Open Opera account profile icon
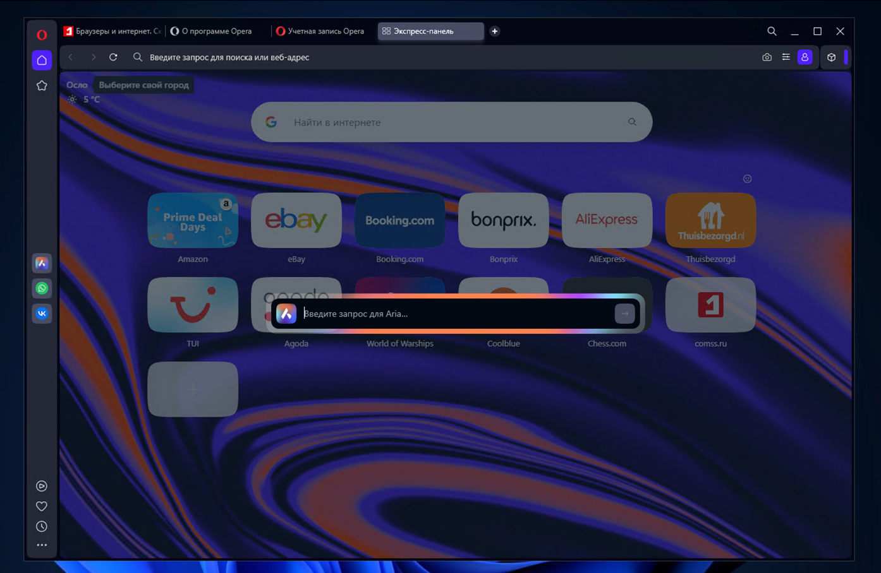The image size is (881, 573). click(805, 57)
